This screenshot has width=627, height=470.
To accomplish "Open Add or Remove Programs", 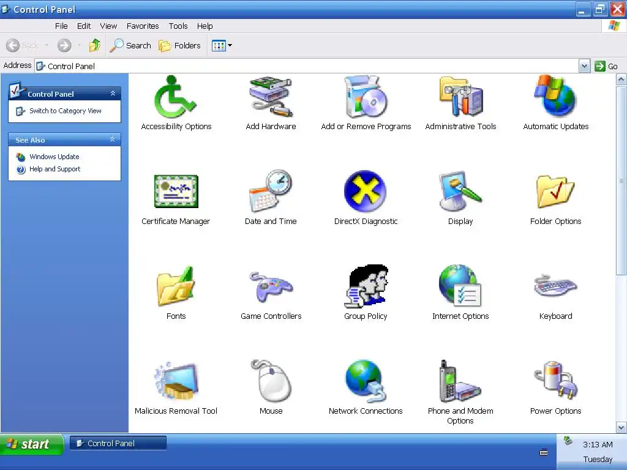I will 366,97.
